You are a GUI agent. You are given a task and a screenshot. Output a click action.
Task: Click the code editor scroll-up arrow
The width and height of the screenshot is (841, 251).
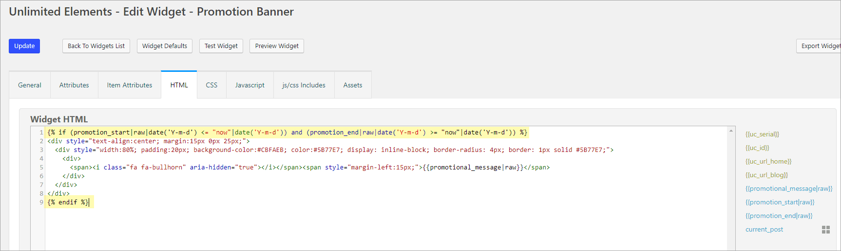pos(731,131)
